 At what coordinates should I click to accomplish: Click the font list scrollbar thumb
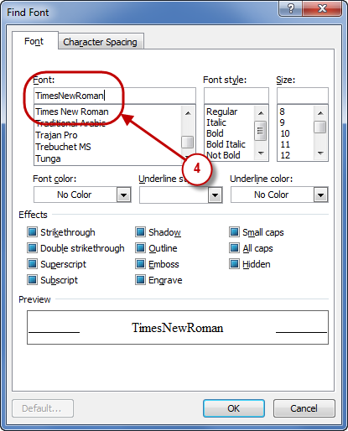[x=188, y=142]
